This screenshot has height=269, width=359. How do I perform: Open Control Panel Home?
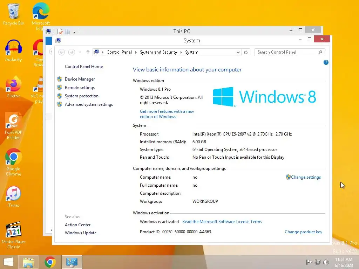[x=84, y=67]
